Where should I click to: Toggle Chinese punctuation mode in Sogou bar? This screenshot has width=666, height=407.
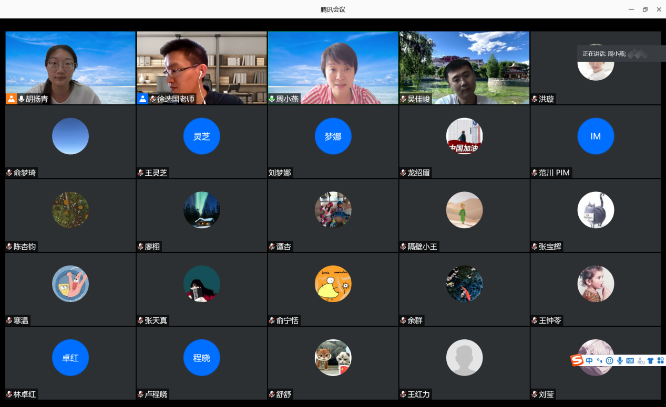click(x=599, y=360)
